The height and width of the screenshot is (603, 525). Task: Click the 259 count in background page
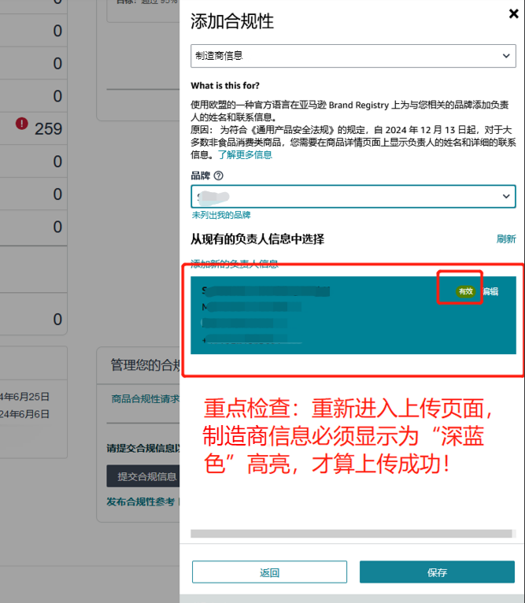point(49,129)
